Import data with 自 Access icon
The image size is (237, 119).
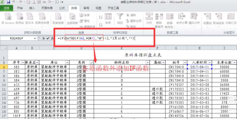click(x=8, y=18)
